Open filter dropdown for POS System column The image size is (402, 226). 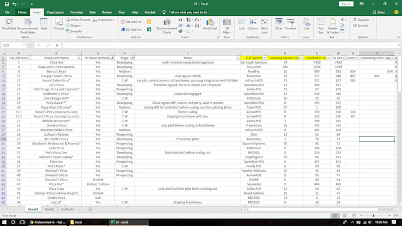pos(265,58)
